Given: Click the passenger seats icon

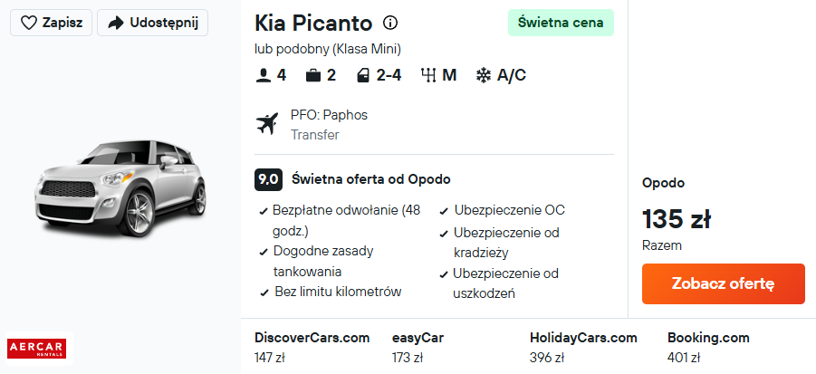Looking at the screenshot, I should [x=264, y=75].
